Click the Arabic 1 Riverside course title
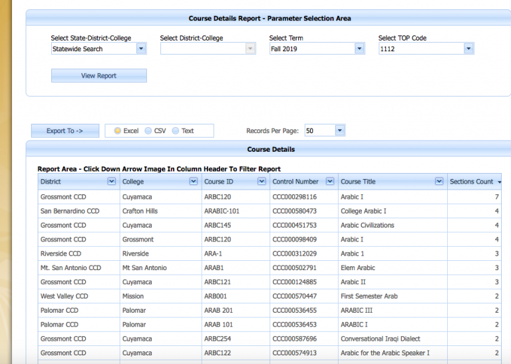Image resolution: width=511 pixels, height=364 pixels. pyautogui.click(x=352, y=254)
